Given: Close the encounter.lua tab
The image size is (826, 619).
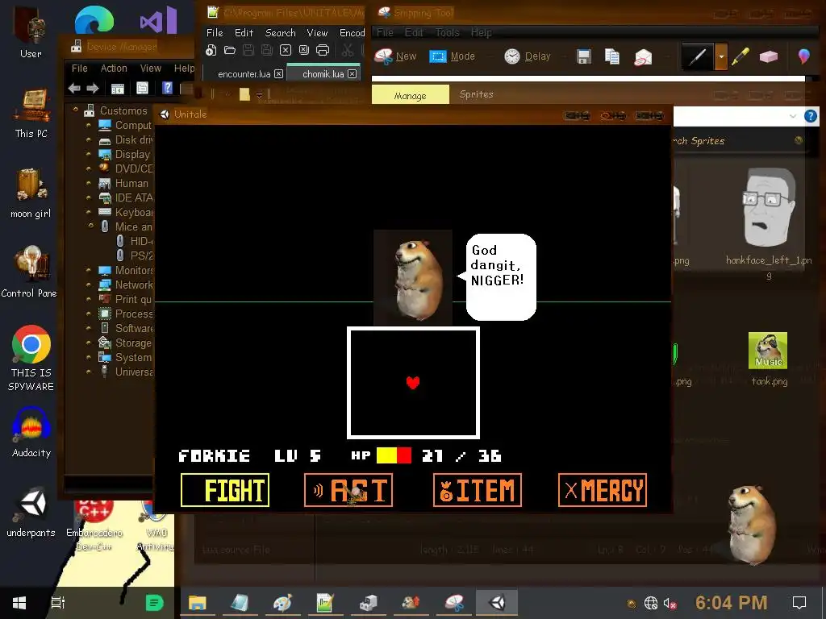Looking at the screenshot, I should (x=278, y=74).
